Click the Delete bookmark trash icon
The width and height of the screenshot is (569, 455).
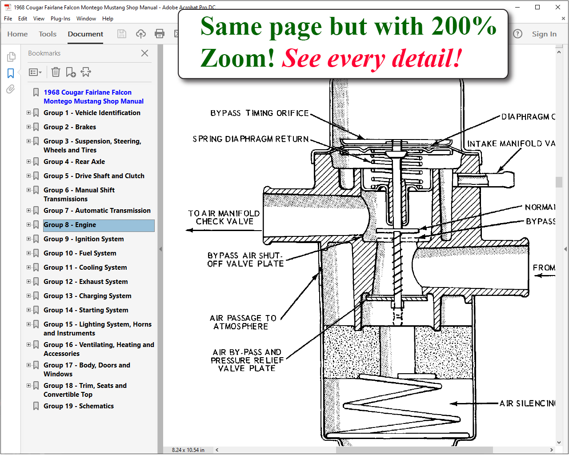click(x=56, y=72)
